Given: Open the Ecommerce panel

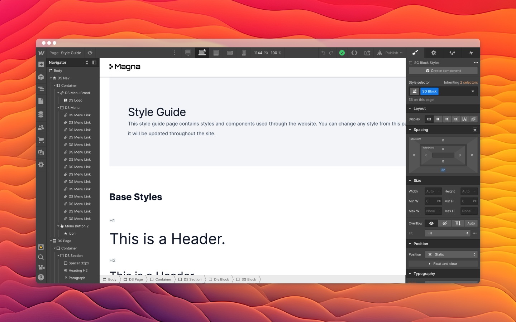Looking at the screenshot, I should 41,140.
